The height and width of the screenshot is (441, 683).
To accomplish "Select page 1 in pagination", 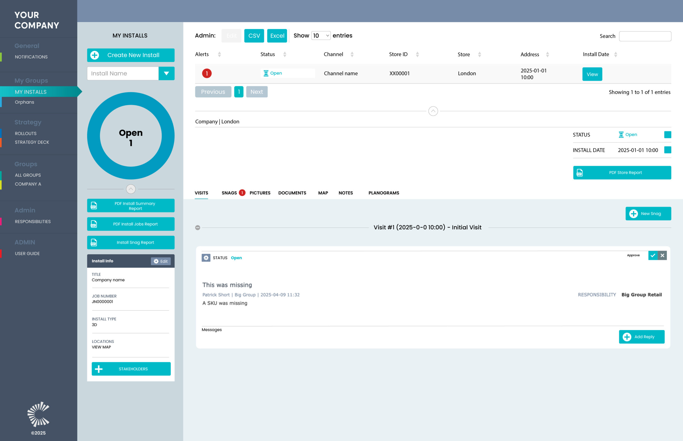I will click(x=239, y=92).
